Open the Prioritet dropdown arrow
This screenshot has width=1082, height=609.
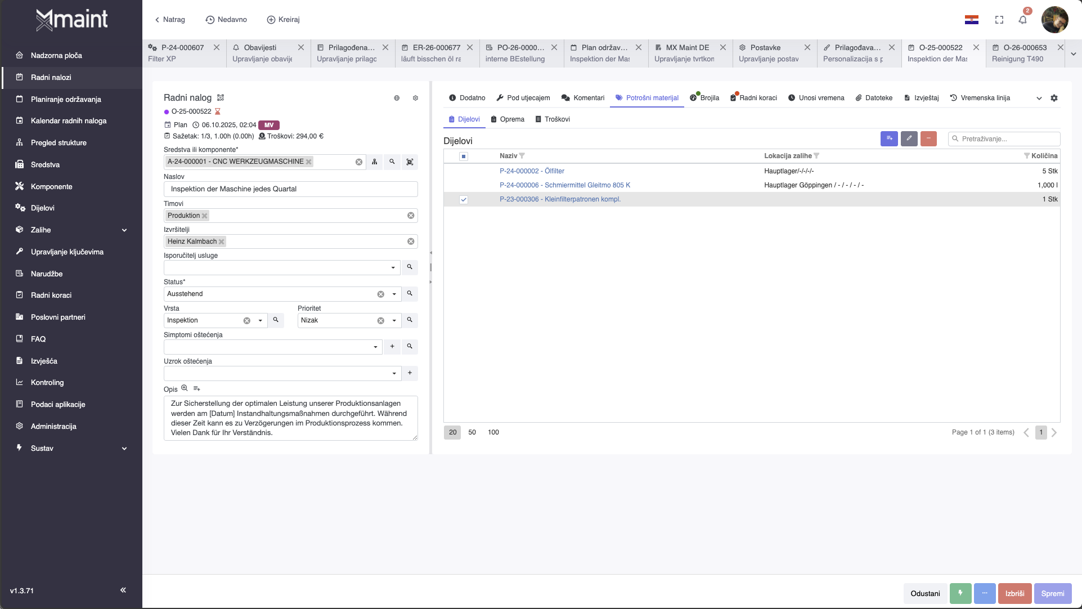click(394, 321)
